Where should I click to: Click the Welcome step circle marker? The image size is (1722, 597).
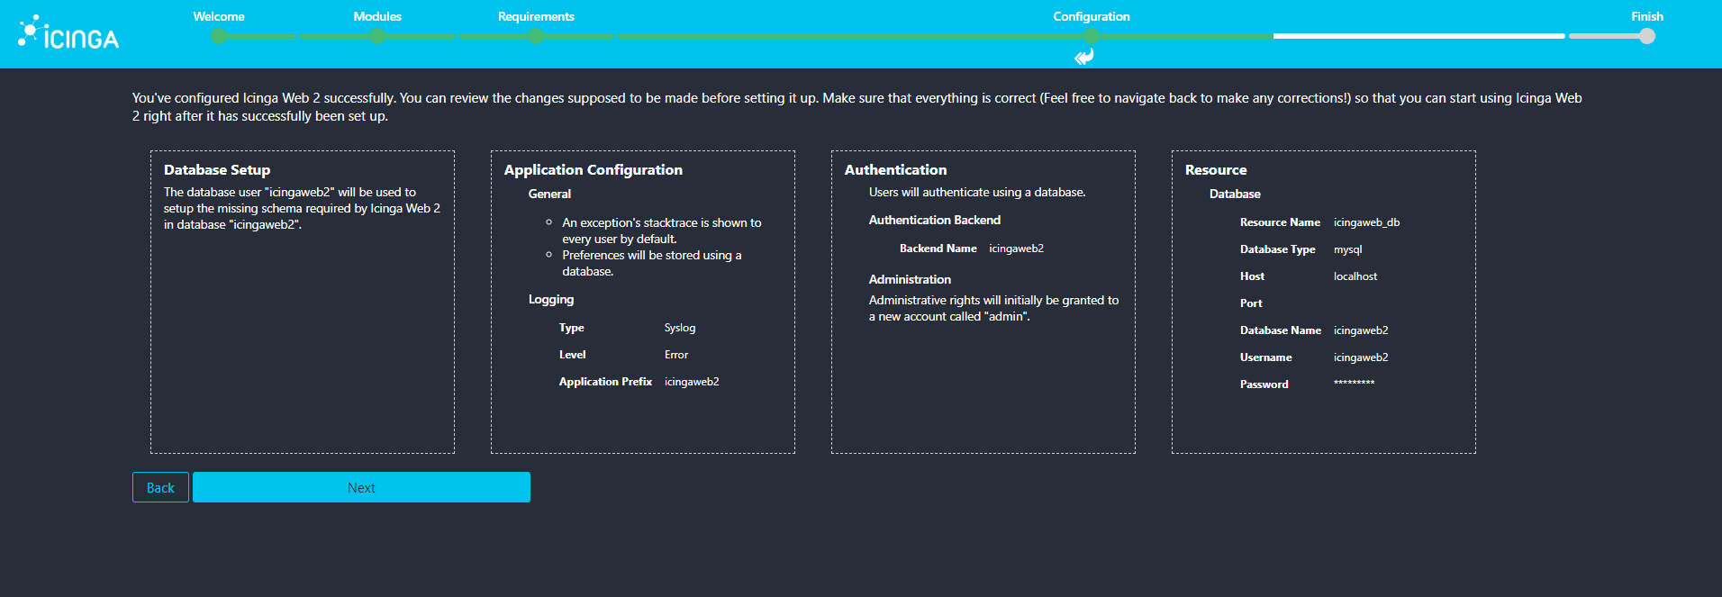tap(219, 36)
